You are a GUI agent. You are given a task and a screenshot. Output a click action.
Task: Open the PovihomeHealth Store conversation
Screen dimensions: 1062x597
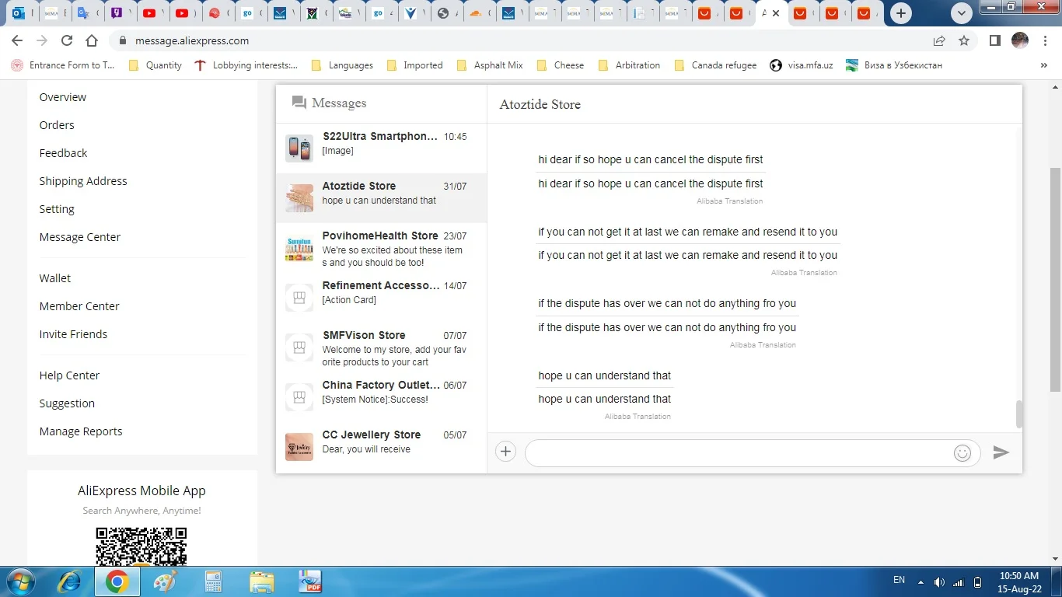pyautogui.click(x=381, y=248)
